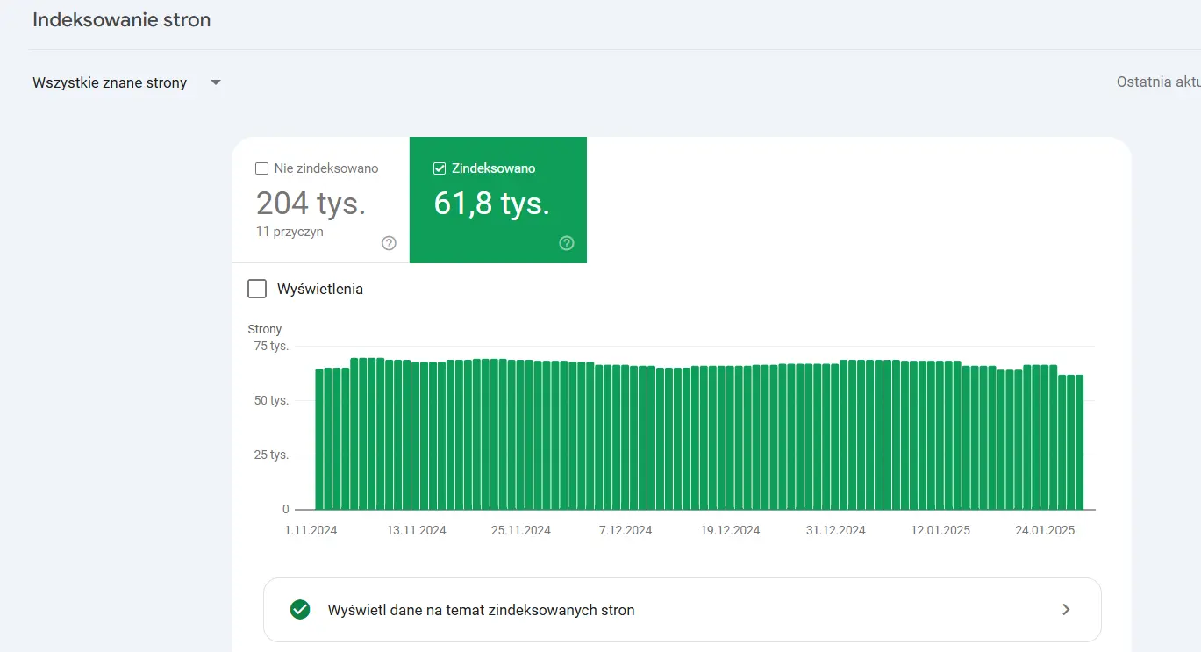The height and width of the screenshot is (652, 1201).
Task: Click the bar above 31.12.2024 label
Action: [x=835, y=437]
